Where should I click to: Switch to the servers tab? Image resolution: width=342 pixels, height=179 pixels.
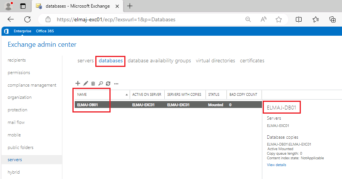click(x=85, y=61)
